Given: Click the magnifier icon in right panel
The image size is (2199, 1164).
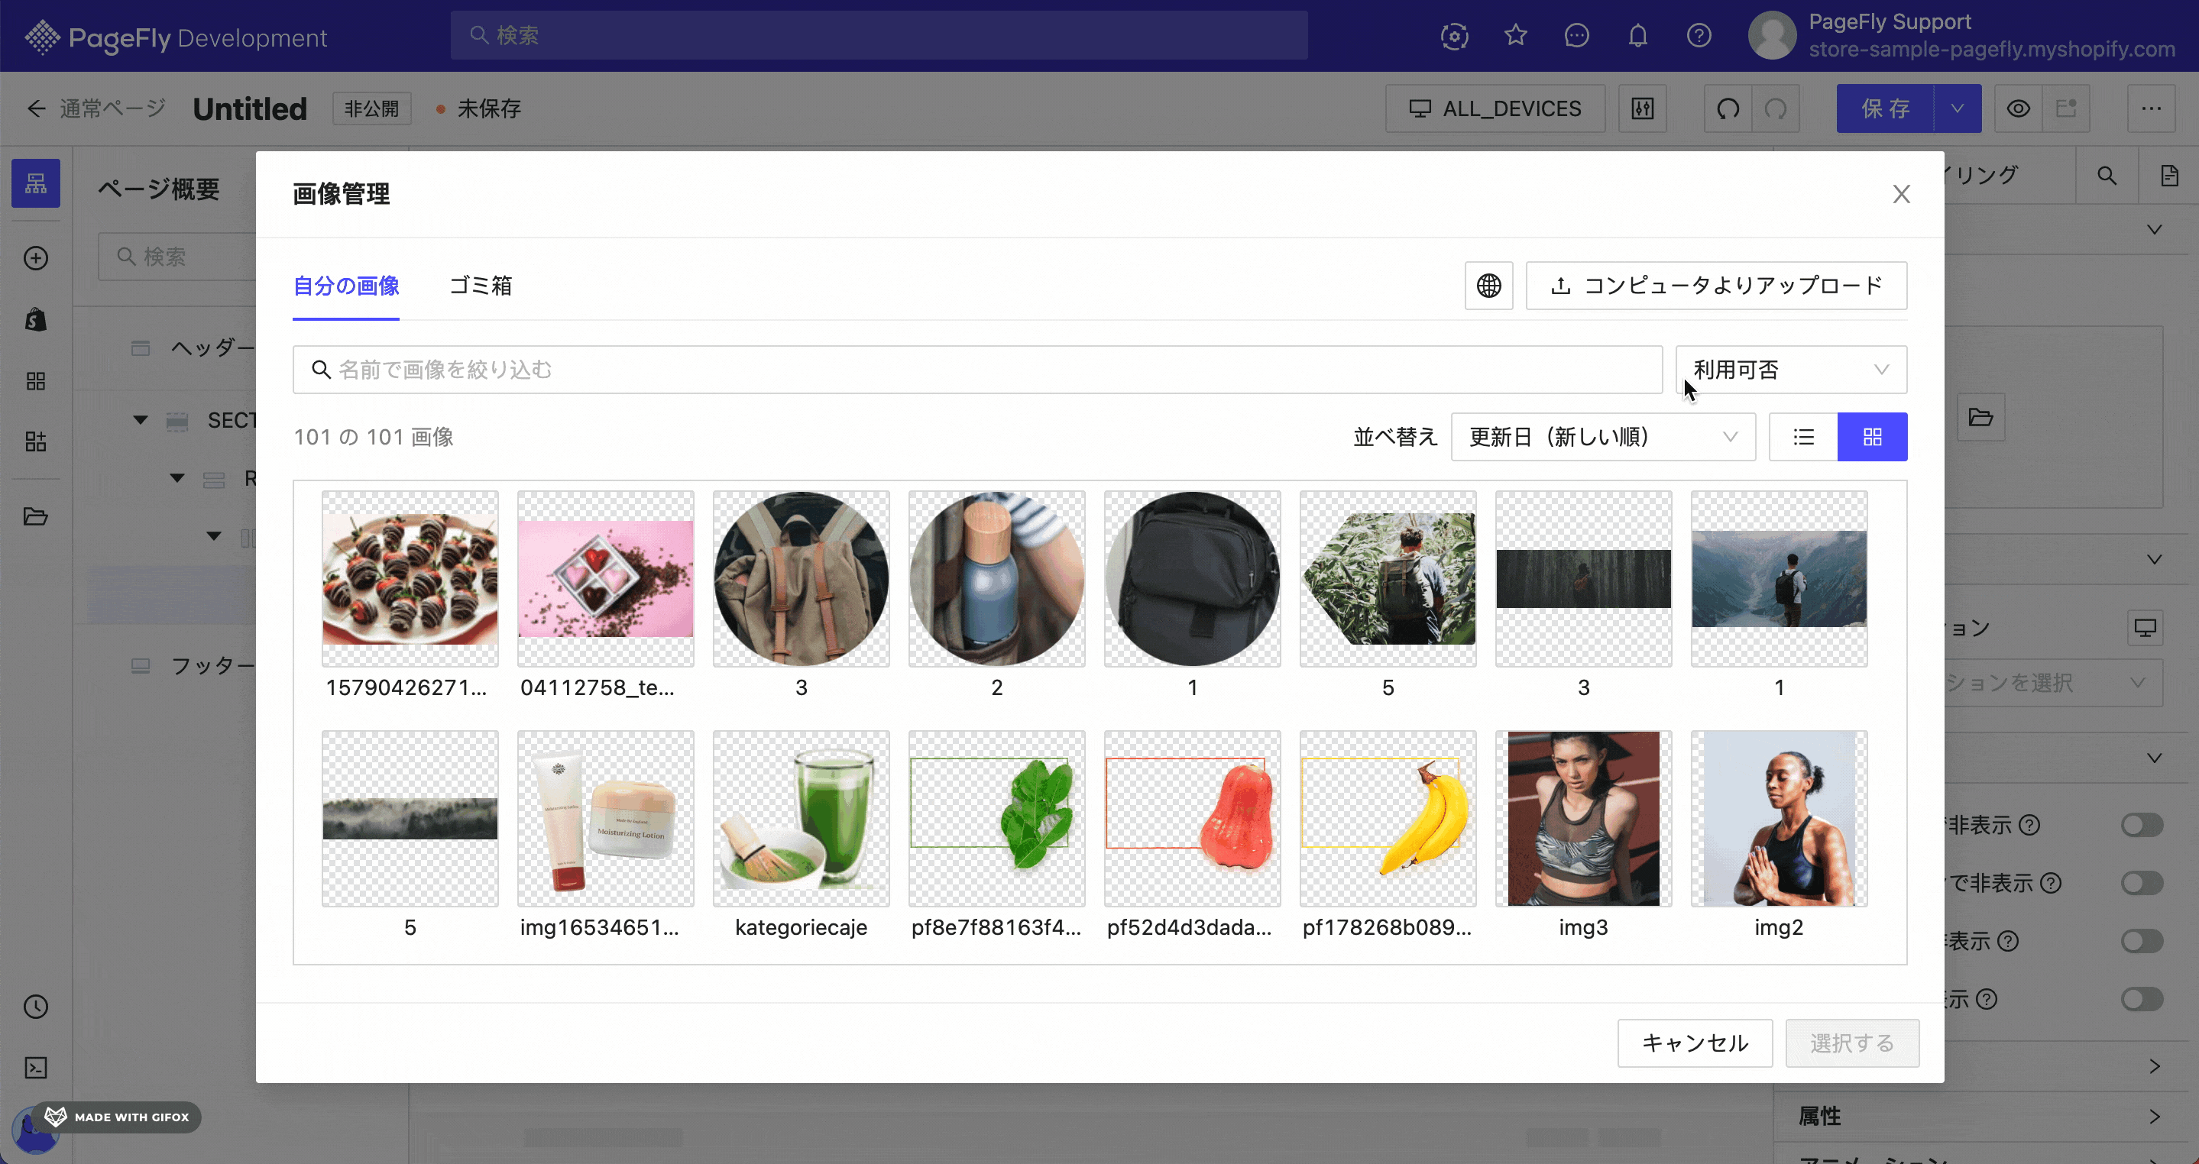Looking at the screenshot, I should (2107, 176).
